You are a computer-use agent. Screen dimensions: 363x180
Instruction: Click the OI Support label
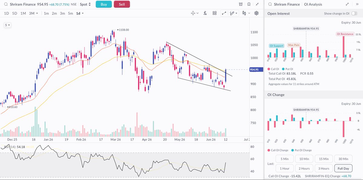[276, 46]
